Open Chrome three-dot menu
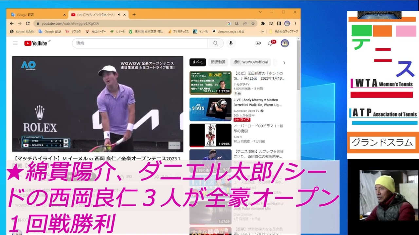 [295, 23]
